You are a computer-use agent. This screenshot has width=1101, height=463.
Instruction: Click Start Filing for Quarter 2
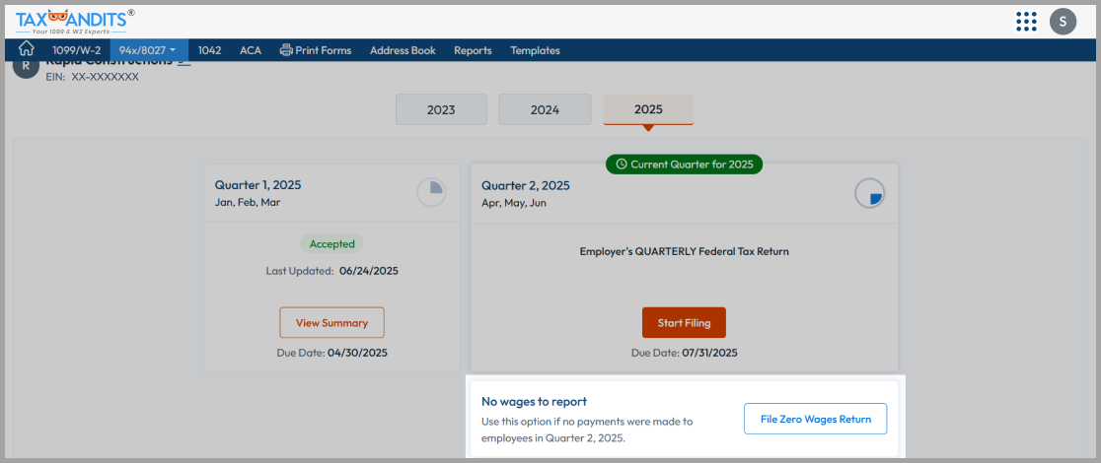click(x=684, y=323)
